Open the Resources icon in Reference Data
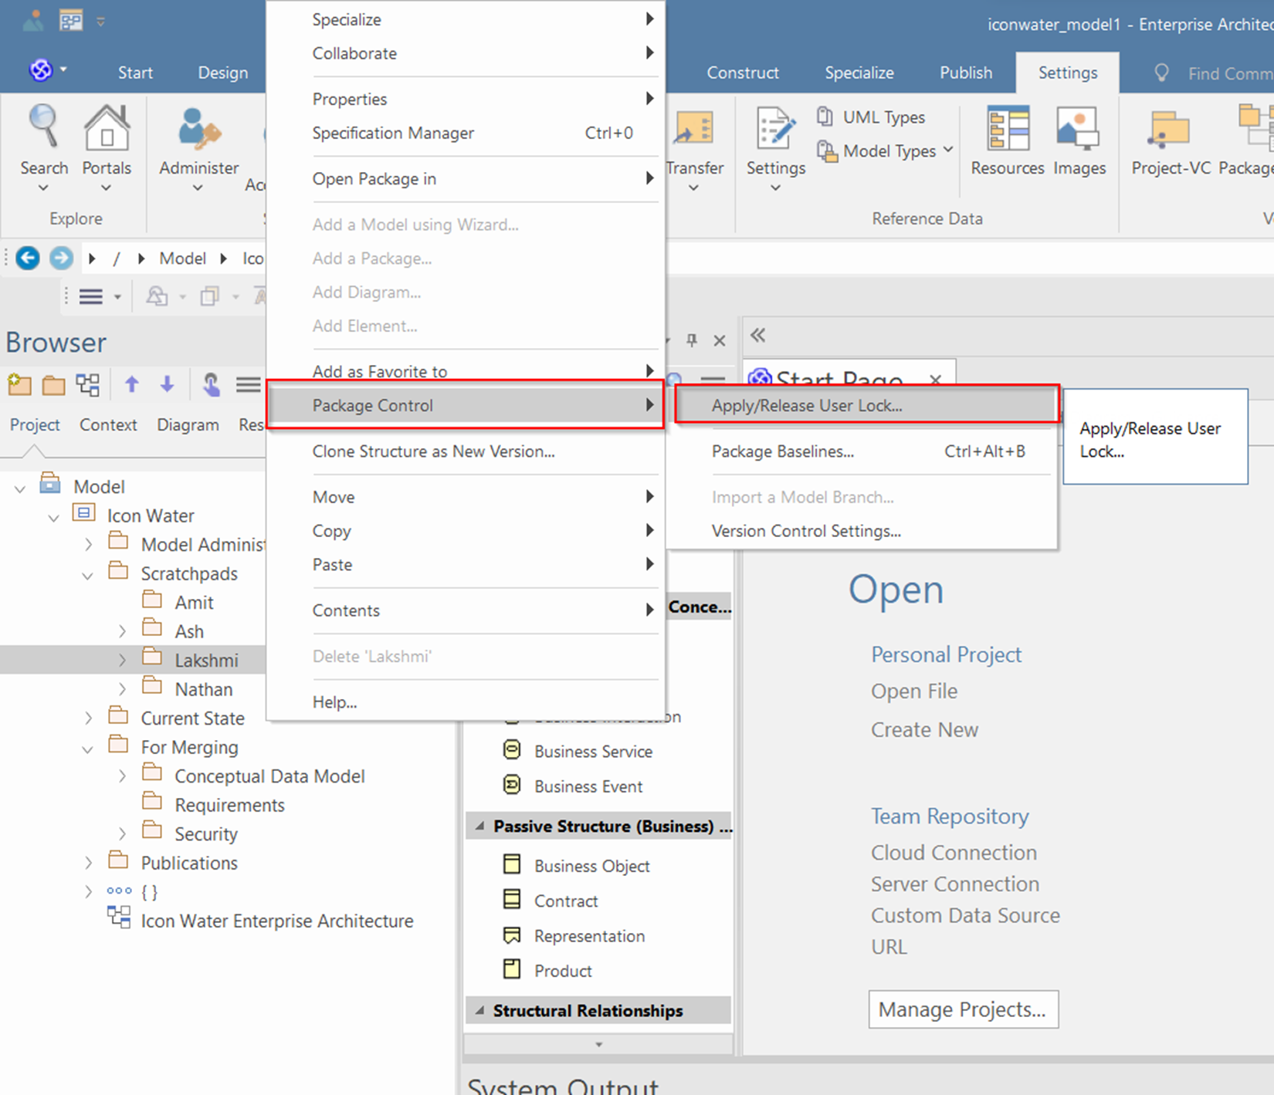Image resolution: width=1274 pixels, height=1095 pixels. 1008,127
